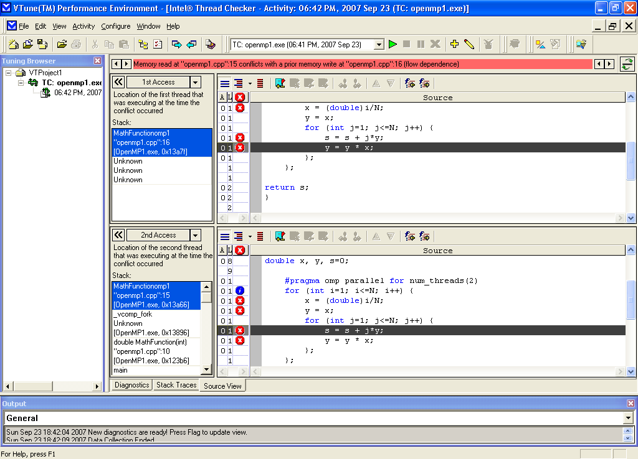Viewport: 638px width, 459px height.
Task: Click vertical scrollbar thumb of lower source pane
Action: coord(631,300)
